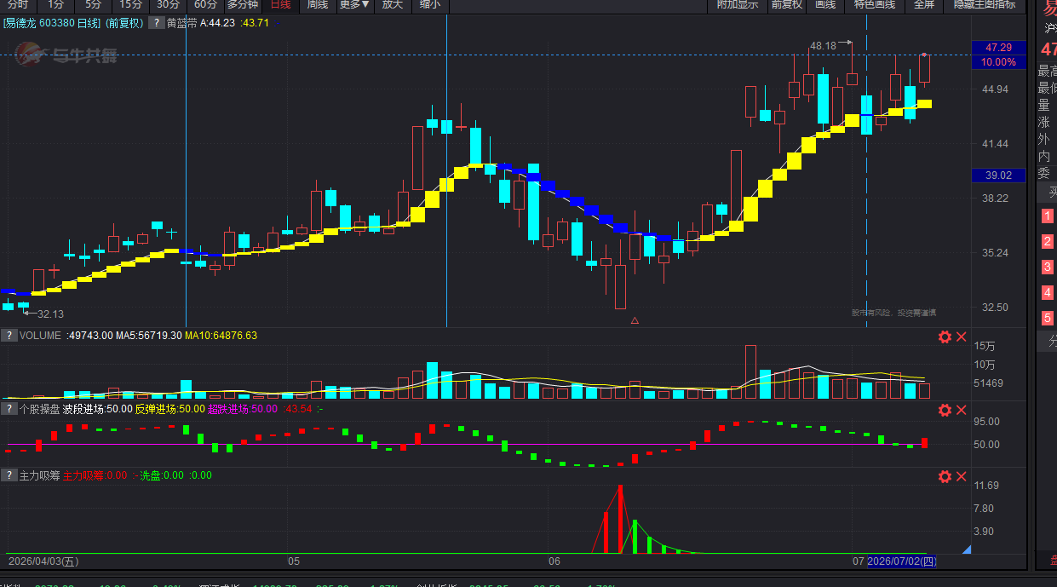Click the 06 month marker on the time axis

tap(554, 561)
